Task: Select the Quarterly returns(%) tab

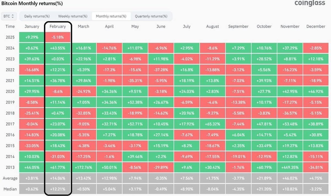Action: (152, 16)
